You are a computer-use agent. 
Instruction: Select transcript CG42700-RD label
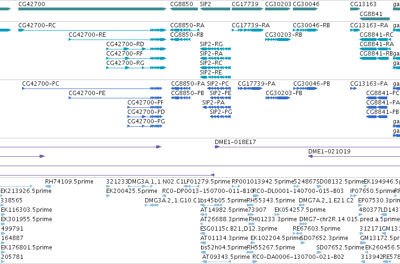pyautogui.click(x=125, y=44)
